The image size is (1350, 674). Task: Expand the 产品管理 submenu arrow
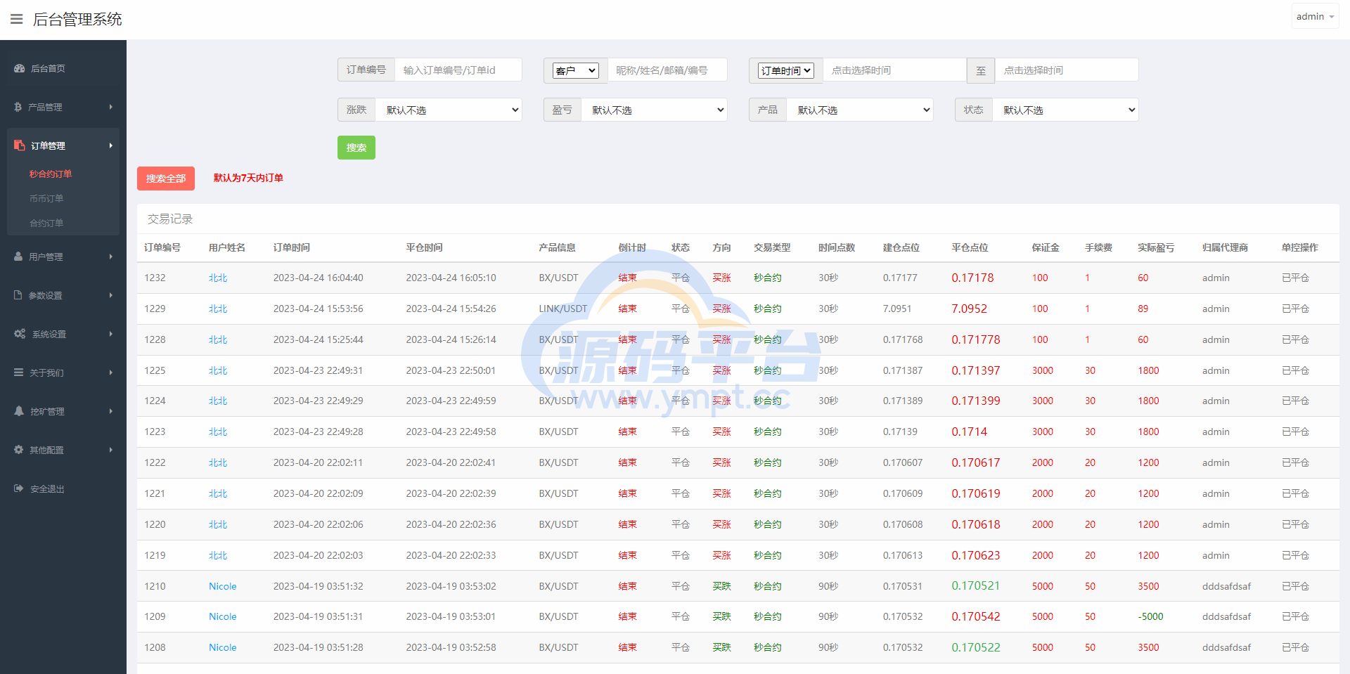coord(111,107)
